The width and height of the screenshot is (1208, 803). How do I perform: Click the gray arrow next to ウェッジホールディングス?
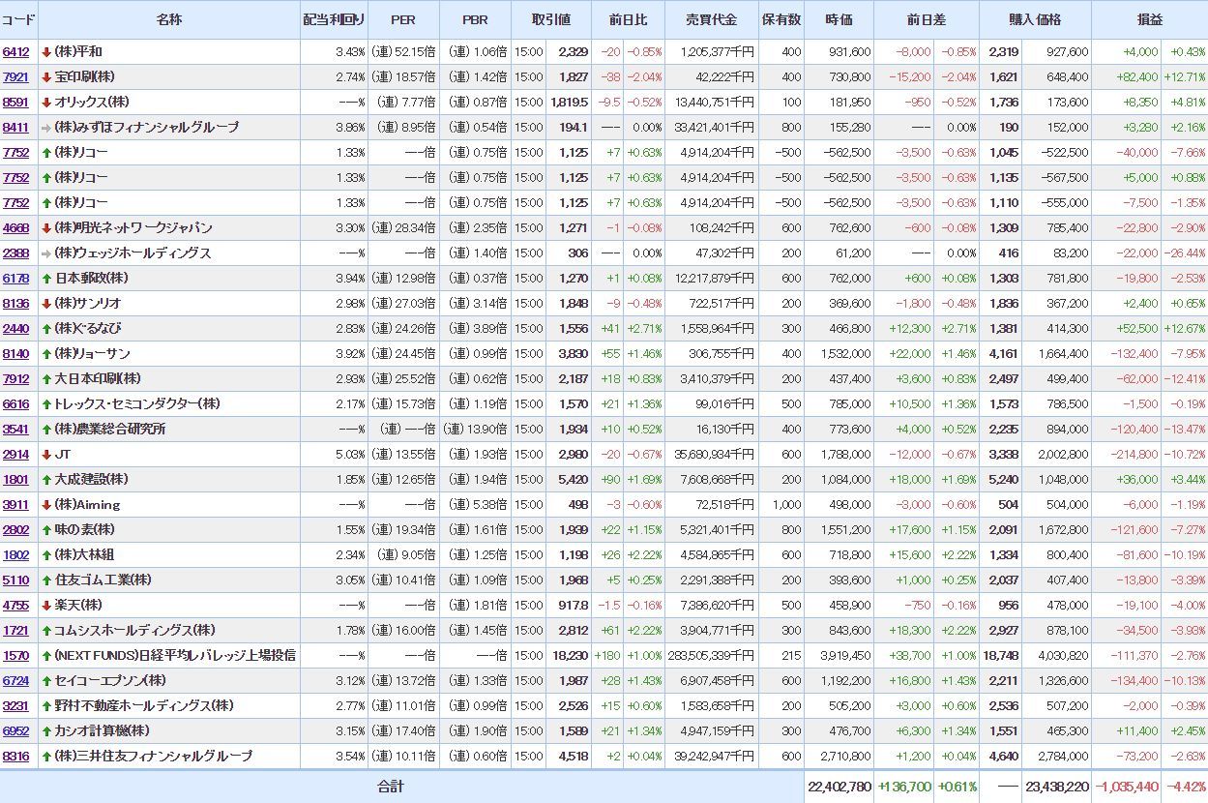(45, 253)
